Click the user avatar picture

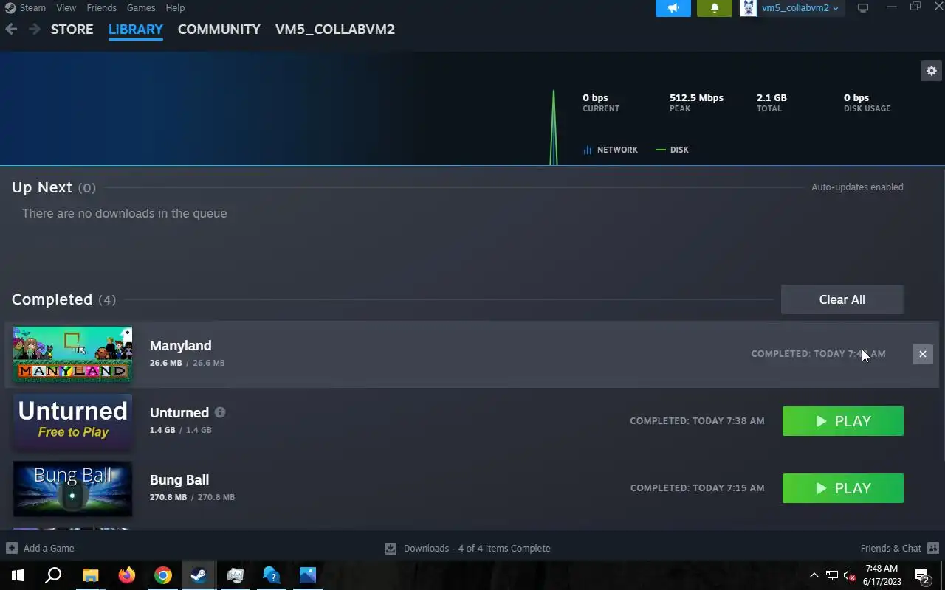(x=749, y=8)
